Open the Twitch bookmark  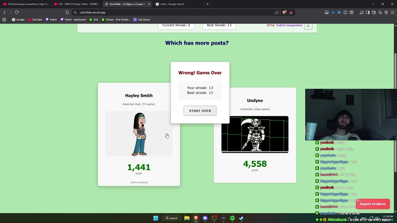click(51, 20)
